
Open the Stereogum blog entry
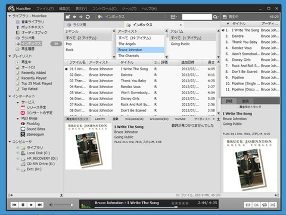pos(35,135)
